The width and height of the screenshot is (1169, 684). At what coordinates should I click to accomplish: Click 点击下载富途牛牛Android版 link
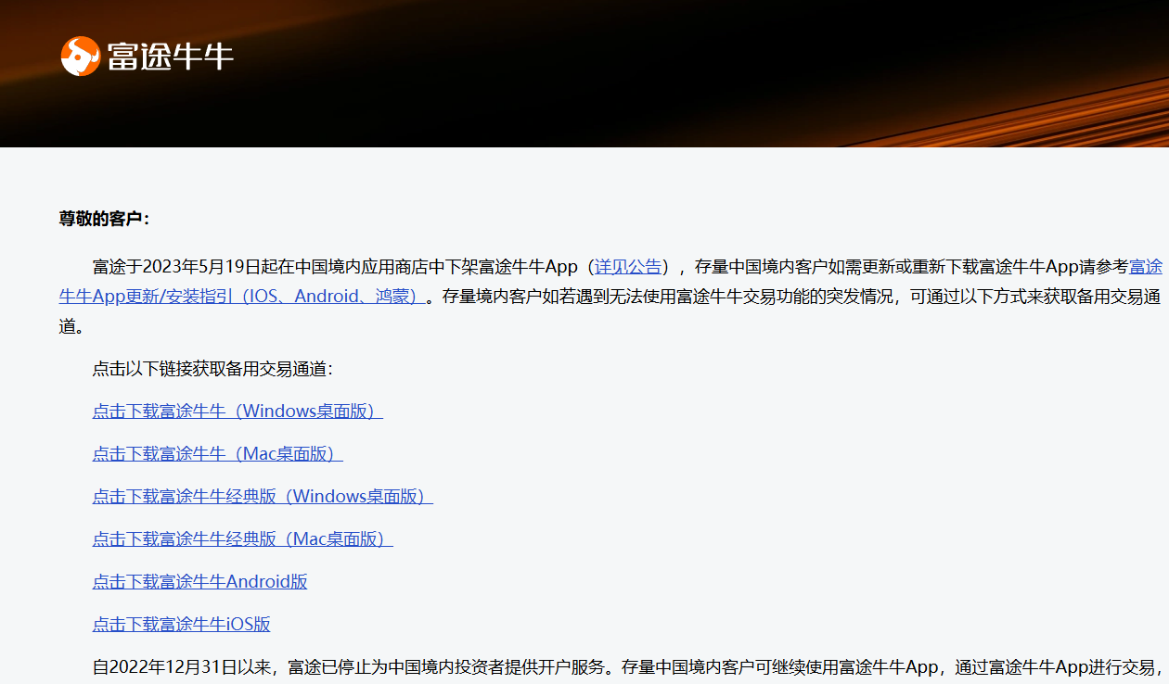point(199,581)
